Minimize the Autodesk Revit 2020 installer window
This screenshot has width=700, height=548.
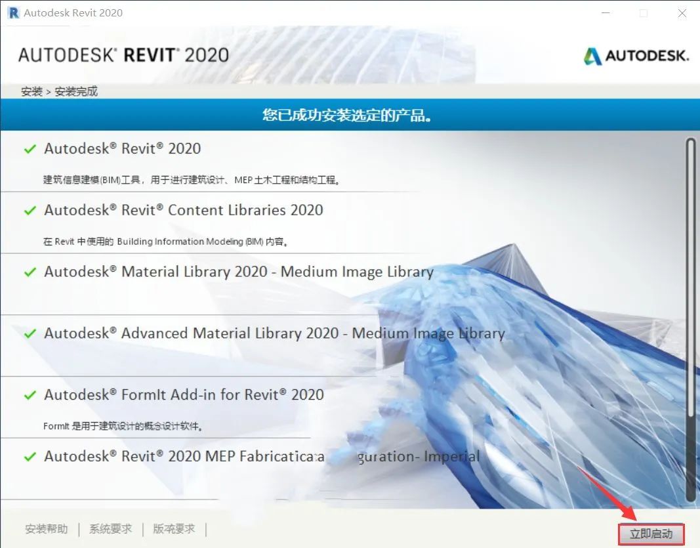606,13
